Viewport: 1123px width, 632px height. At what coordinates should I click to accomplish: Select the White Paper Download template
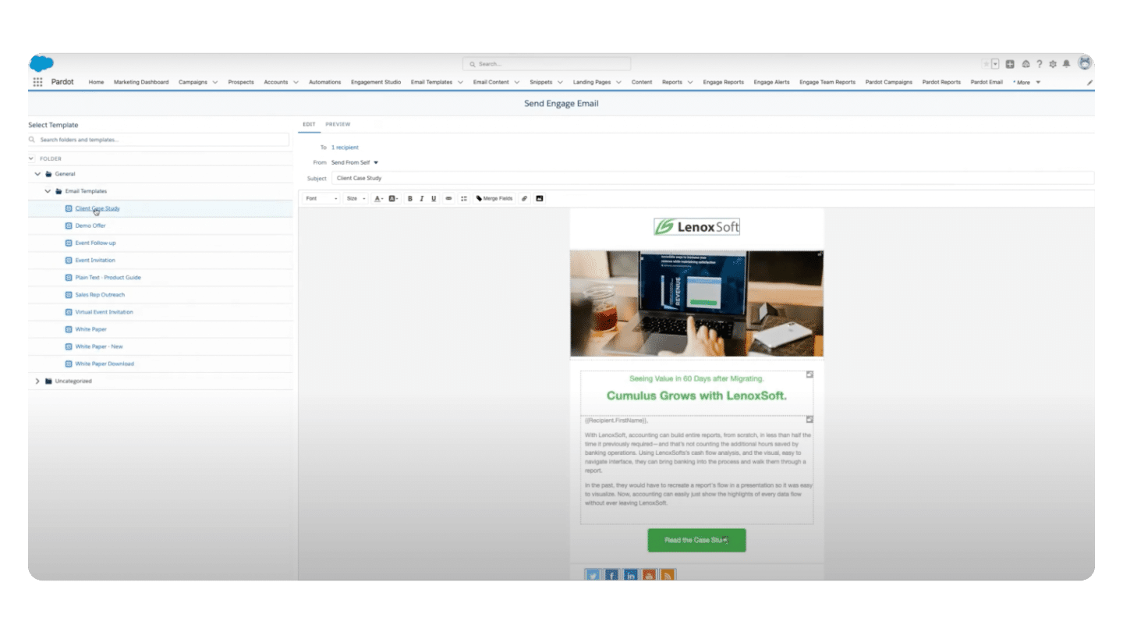(105, 364)
